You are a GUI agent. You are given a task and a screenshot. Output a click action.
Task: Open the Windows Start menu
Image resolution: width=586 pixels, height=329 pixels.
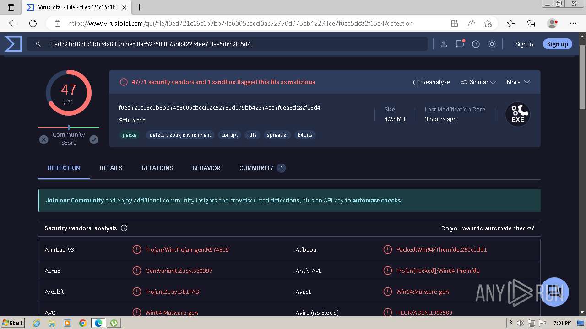(x=12, y=323)
